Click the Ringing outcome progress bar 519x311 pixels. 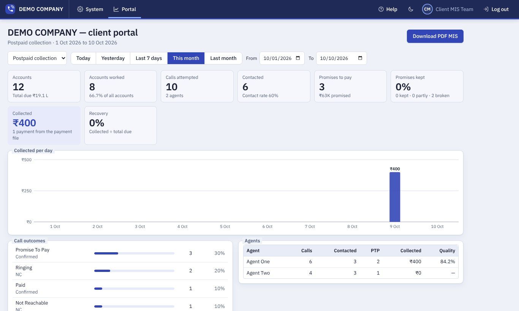pos(134,271)
